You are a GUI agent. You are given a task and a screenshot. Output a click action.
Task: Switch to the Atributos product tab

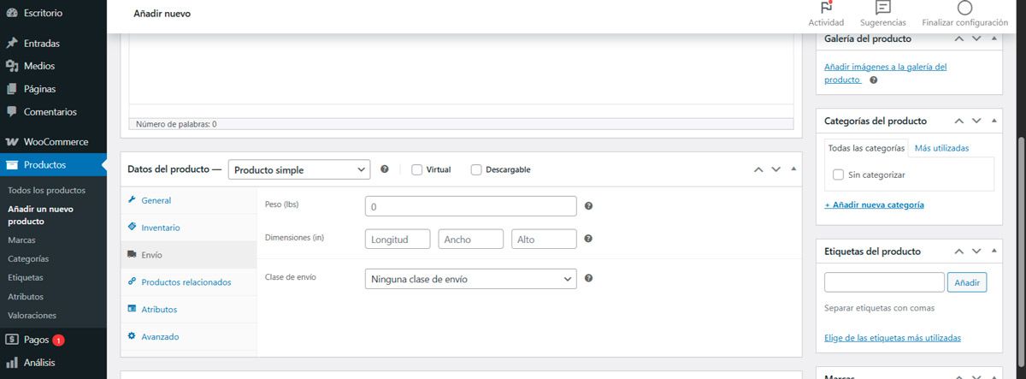coord(188,309)
